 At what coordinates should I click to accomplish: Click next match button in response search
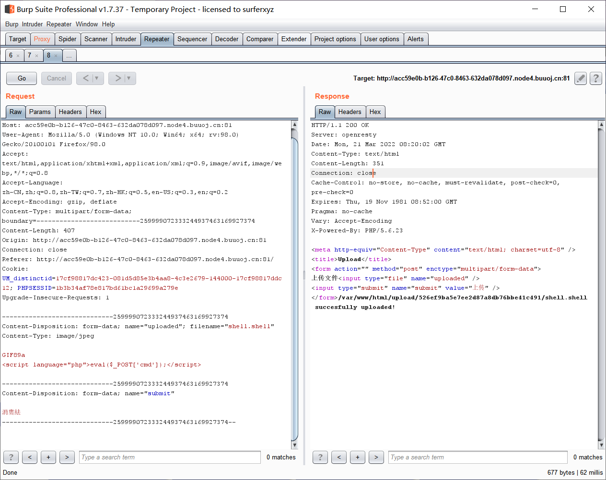(376, 457)
